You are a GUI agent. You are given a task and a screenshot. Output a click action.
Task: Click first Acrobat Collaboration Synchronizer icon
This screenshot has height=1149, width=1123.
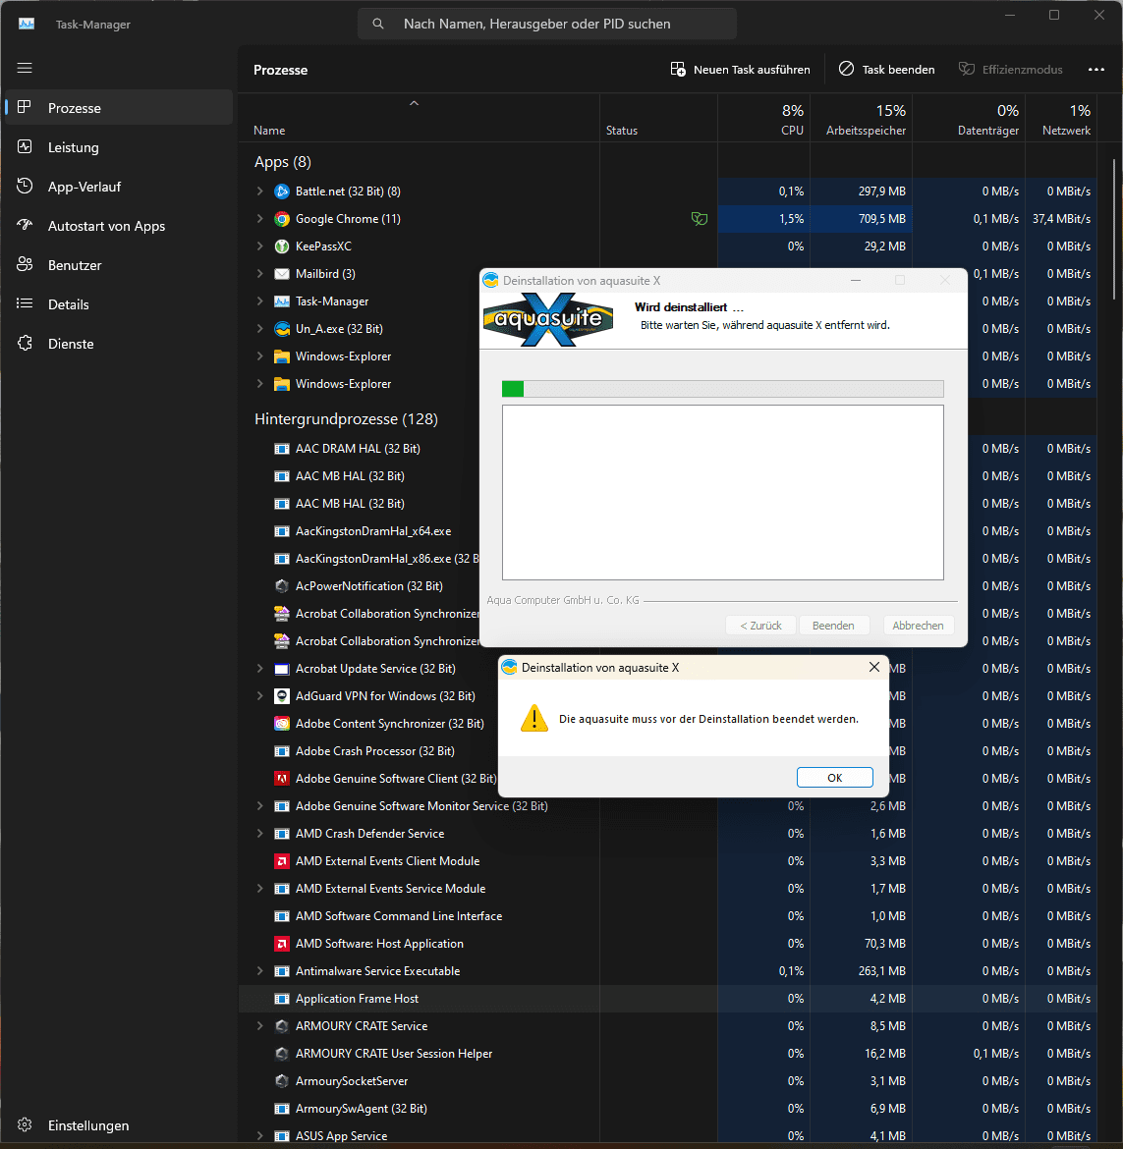[x=281, y=614]
